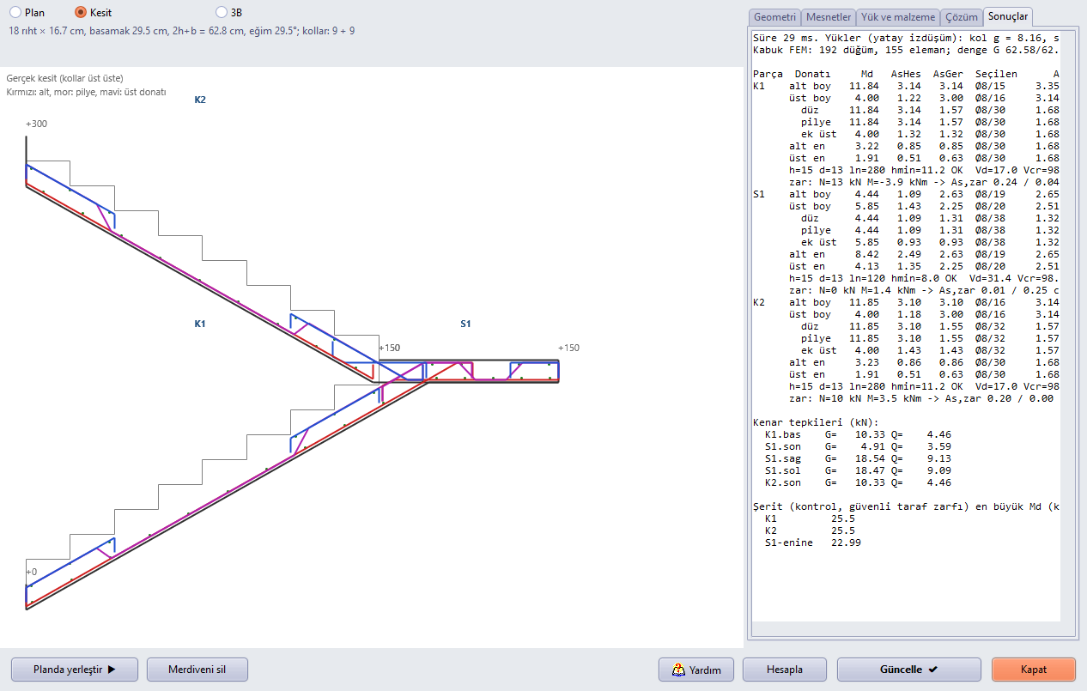Click the Güncelle button
Screen dimensions: 1087x691
coord(909,670)
